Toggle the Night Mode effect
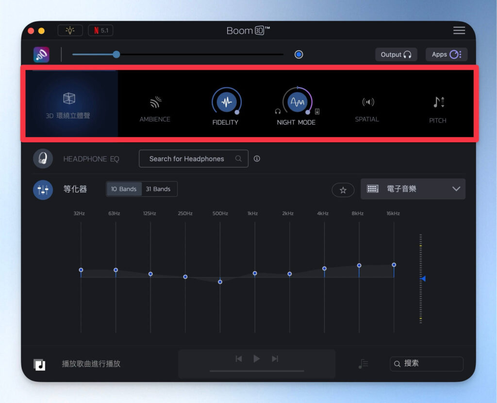The image size is (497, 403). pos(296,102)
